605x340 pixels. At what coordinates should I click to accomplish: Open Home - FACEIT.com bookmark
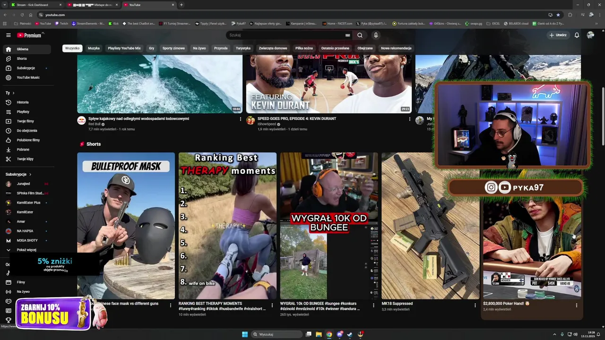pos(338,23)
